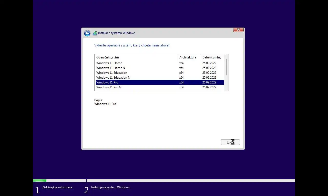
Task: Pick Windows 11 Pro N from list
Action: [160, 87]
